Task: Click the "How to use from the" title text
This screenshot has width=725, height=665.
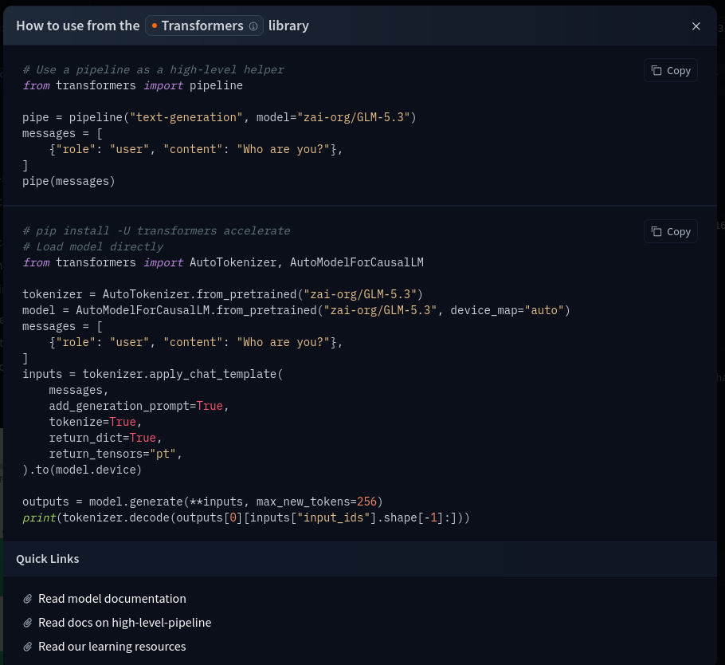Action: 78,26
